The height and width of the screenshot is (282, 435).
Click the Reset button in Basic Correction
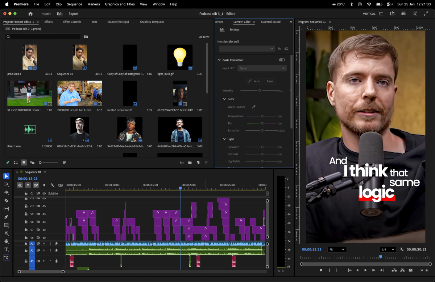tap(270, 81)
